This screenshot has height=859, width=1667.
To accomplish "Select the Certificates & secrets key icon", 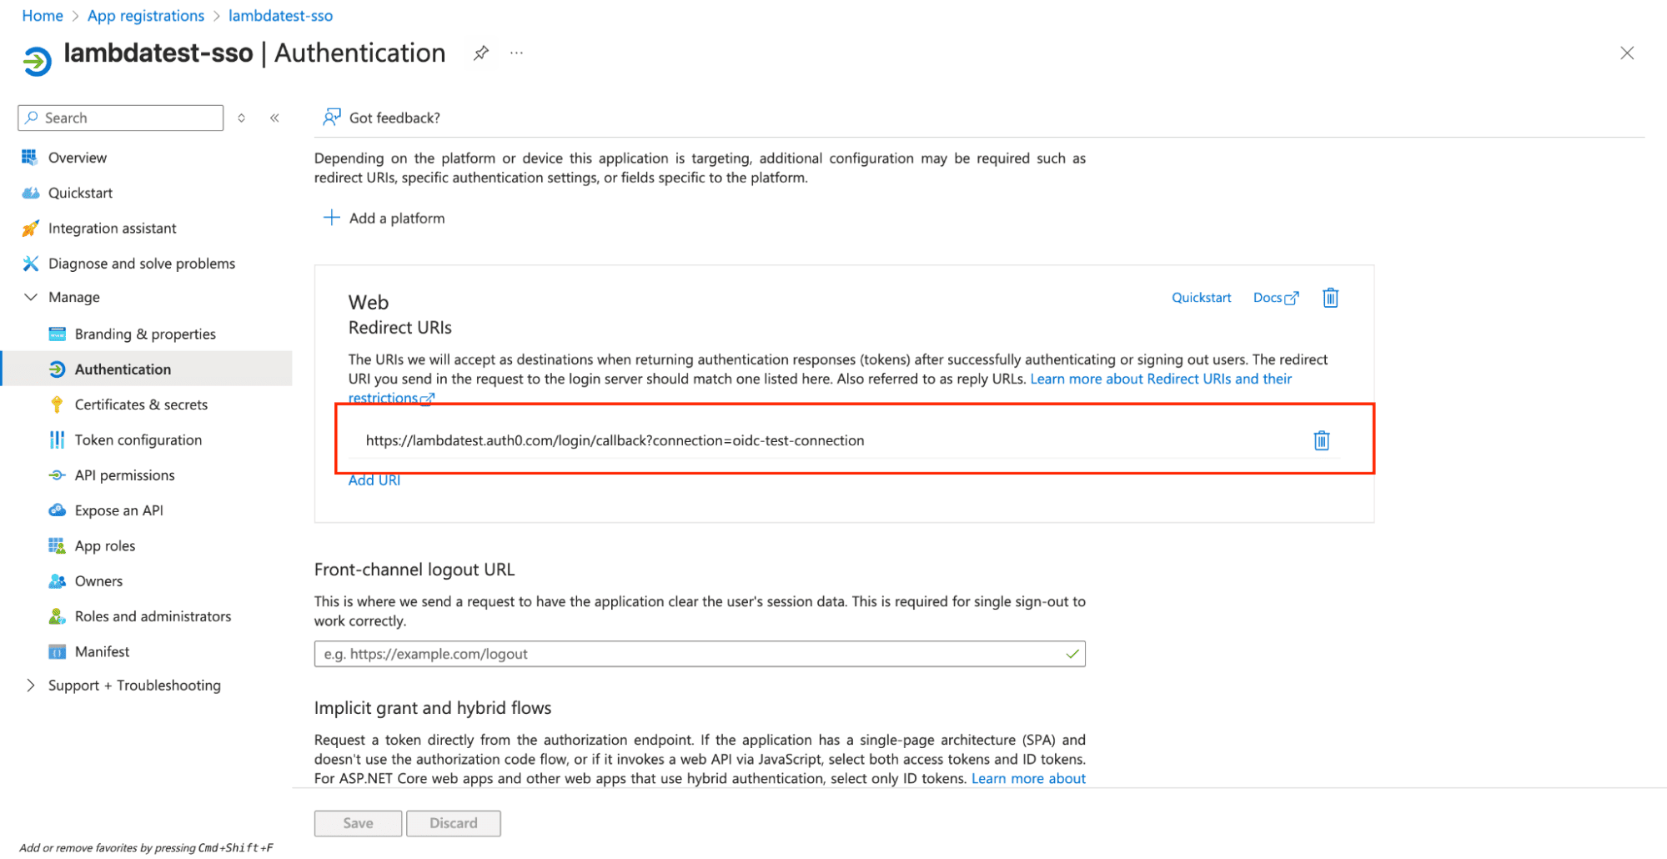I will pos(57,404).
